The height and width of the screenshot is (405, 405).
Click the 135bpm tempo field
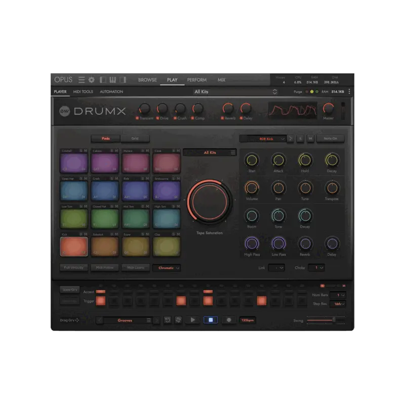coord(248,320)
